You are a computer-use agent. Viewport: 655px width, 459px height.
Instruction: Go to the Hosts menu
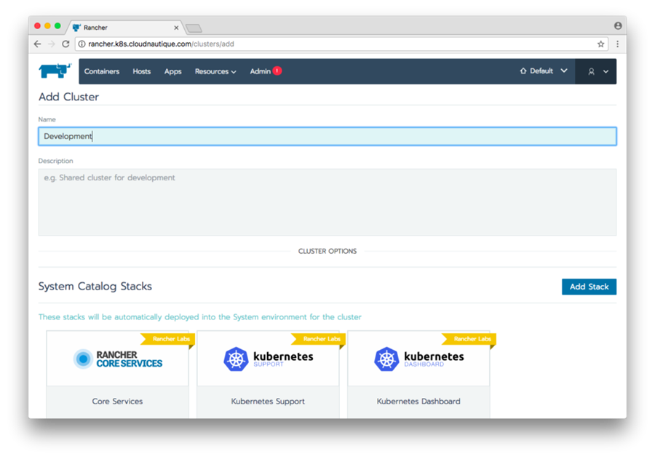click(x=142, y=71)
